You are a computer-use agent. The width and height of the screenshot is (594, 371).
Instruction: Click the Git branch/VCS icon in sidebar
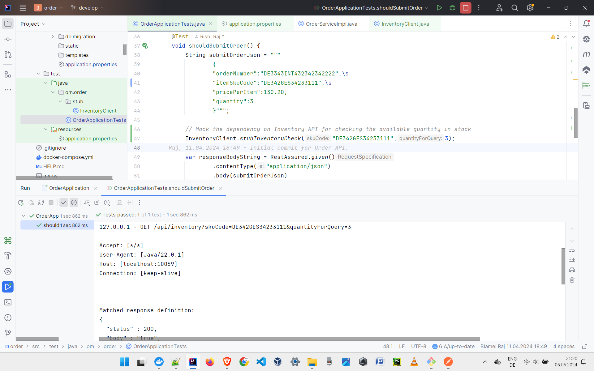click(8, 333)
